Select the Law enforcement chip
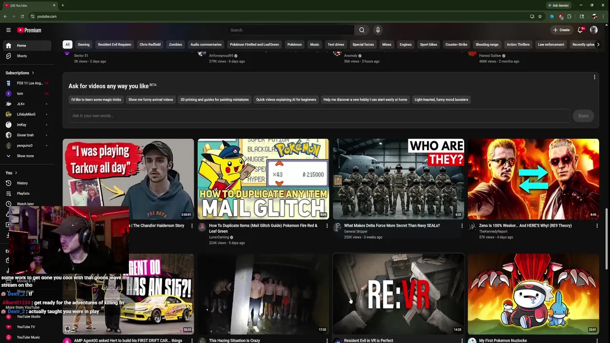Image resolution: width=610 pixels, height=343 pixels. click(551, 44)
